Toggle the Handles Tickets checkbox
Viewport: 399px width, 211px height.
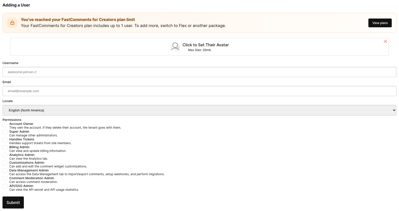point(5,140)
